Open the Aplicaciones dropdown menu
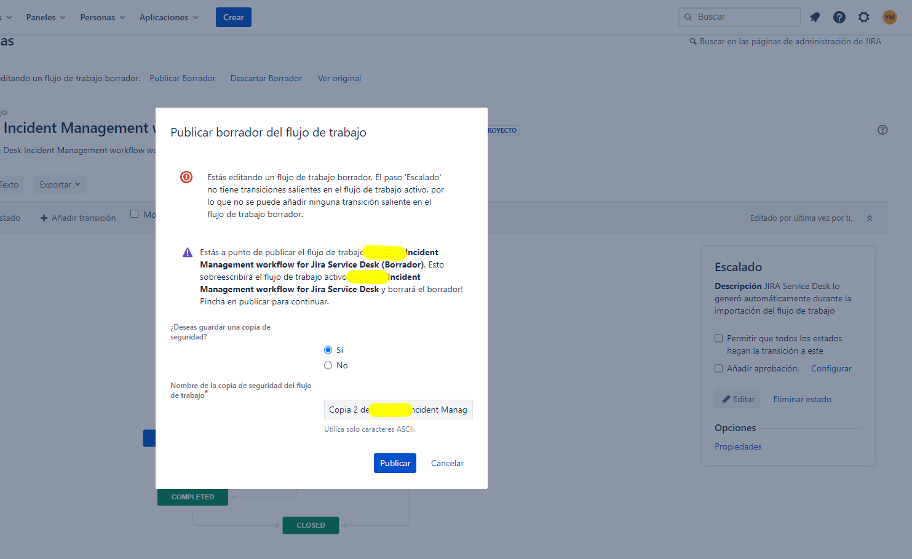912x559 pixels. tap(169, 17)
